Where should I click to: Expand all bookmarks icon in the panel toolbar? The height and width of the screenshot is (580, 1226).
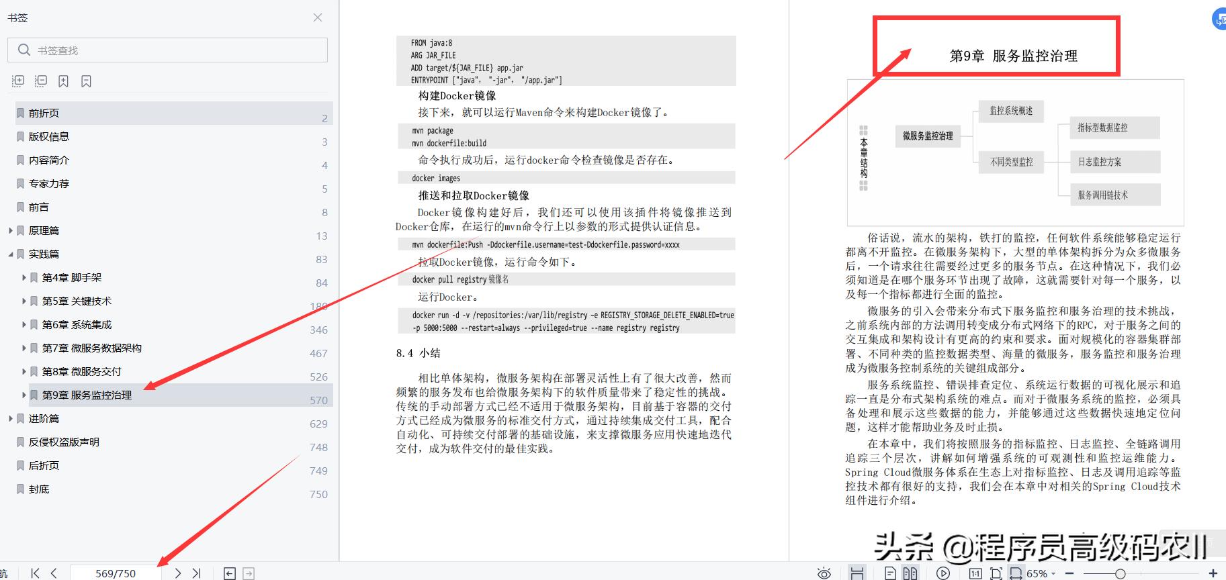(18, 81)
